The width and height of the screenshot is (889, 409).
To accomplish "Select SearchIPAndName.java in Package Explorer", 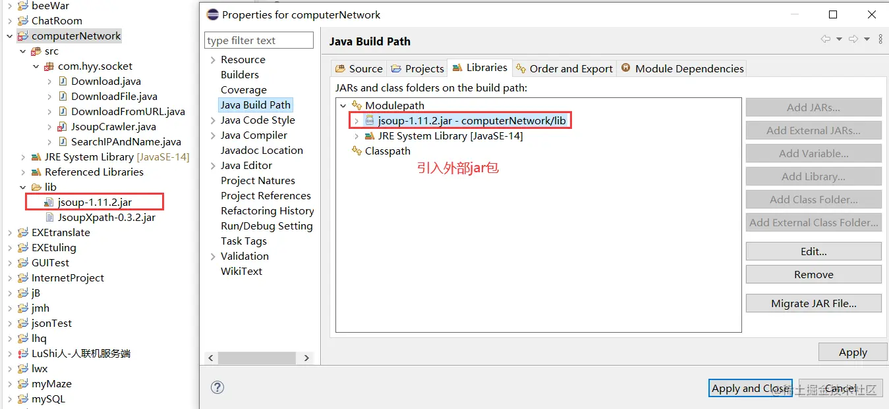I will [x=126, y=142].
